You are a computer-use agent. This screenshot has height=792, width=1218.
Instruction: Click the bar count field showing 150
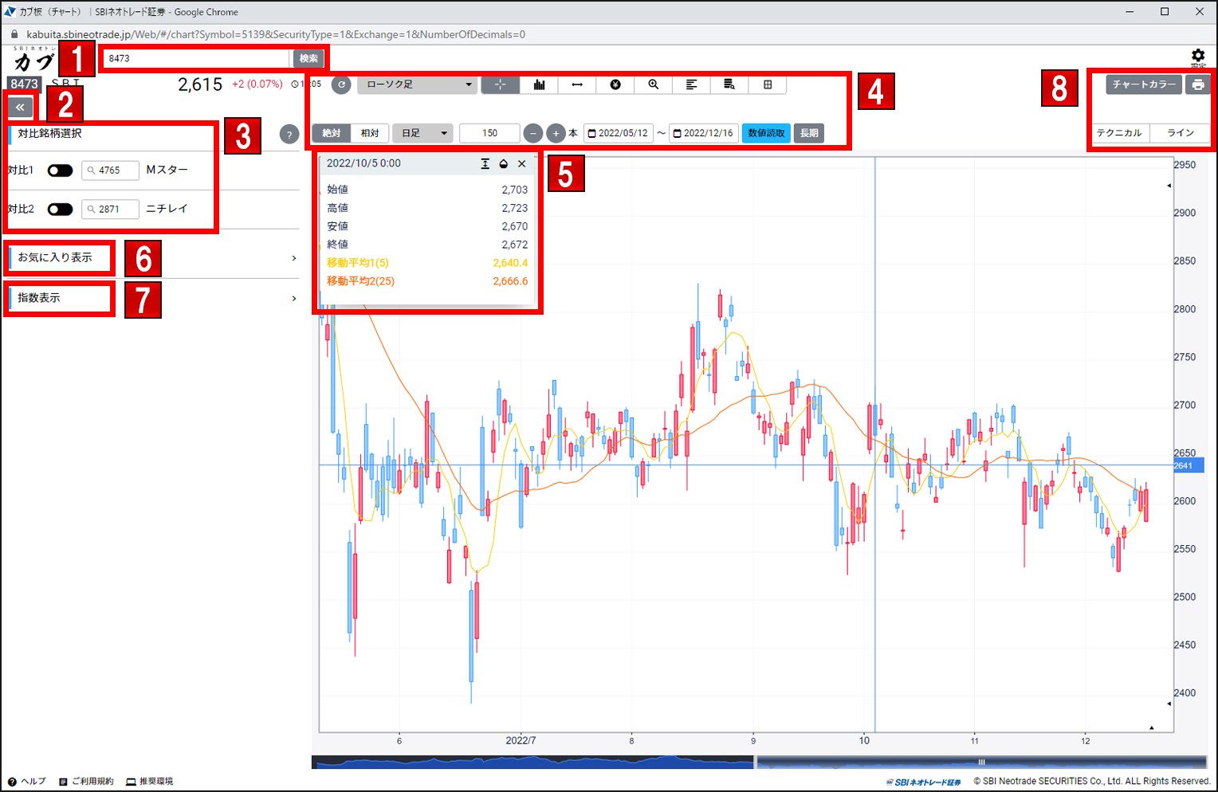[x=489, y=133]
